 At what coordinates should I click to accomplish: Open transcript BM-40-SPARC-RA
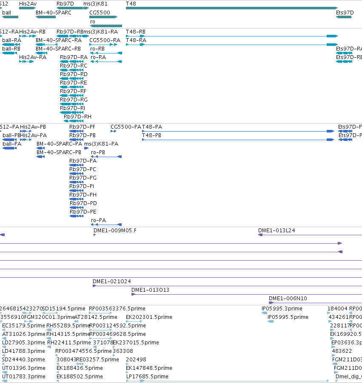(46, 45)
